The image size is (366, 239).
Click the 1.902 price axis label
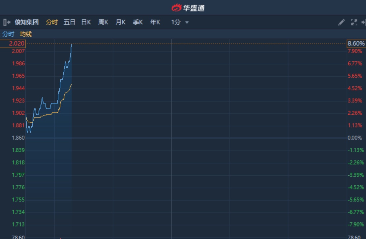(18, 113)
